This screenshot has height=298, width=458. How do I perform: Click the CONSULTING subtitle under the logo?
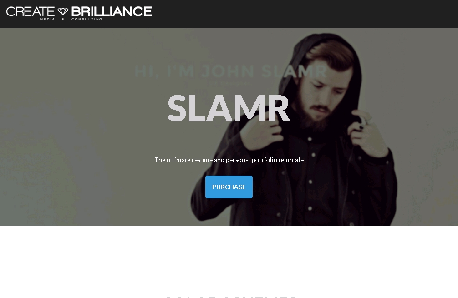[87, 19]
